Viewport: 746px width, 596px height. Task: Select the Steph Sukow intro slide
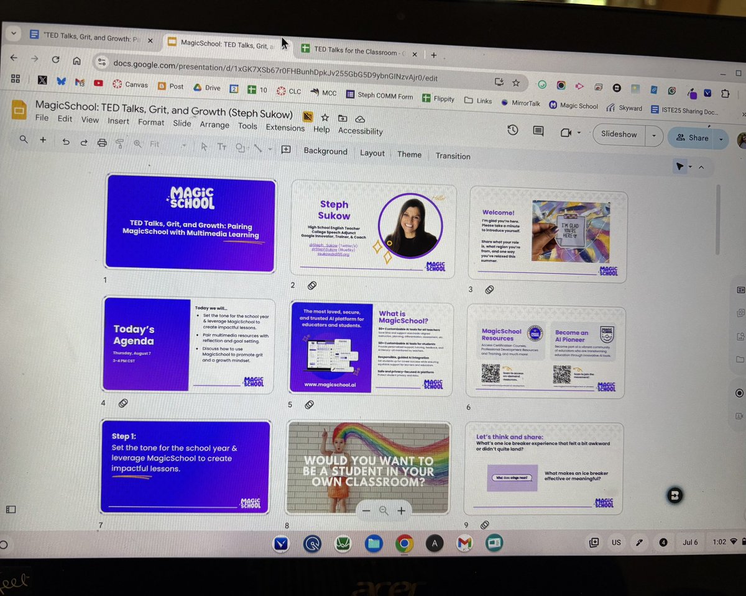tap(373, 228)
